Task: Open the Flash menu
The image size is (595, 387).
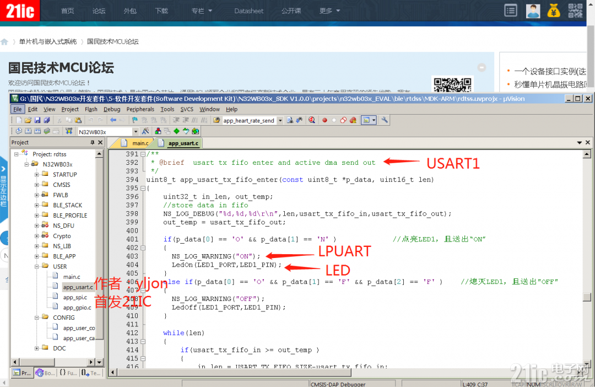Action: pyautogui.click(x=91, y=109)
